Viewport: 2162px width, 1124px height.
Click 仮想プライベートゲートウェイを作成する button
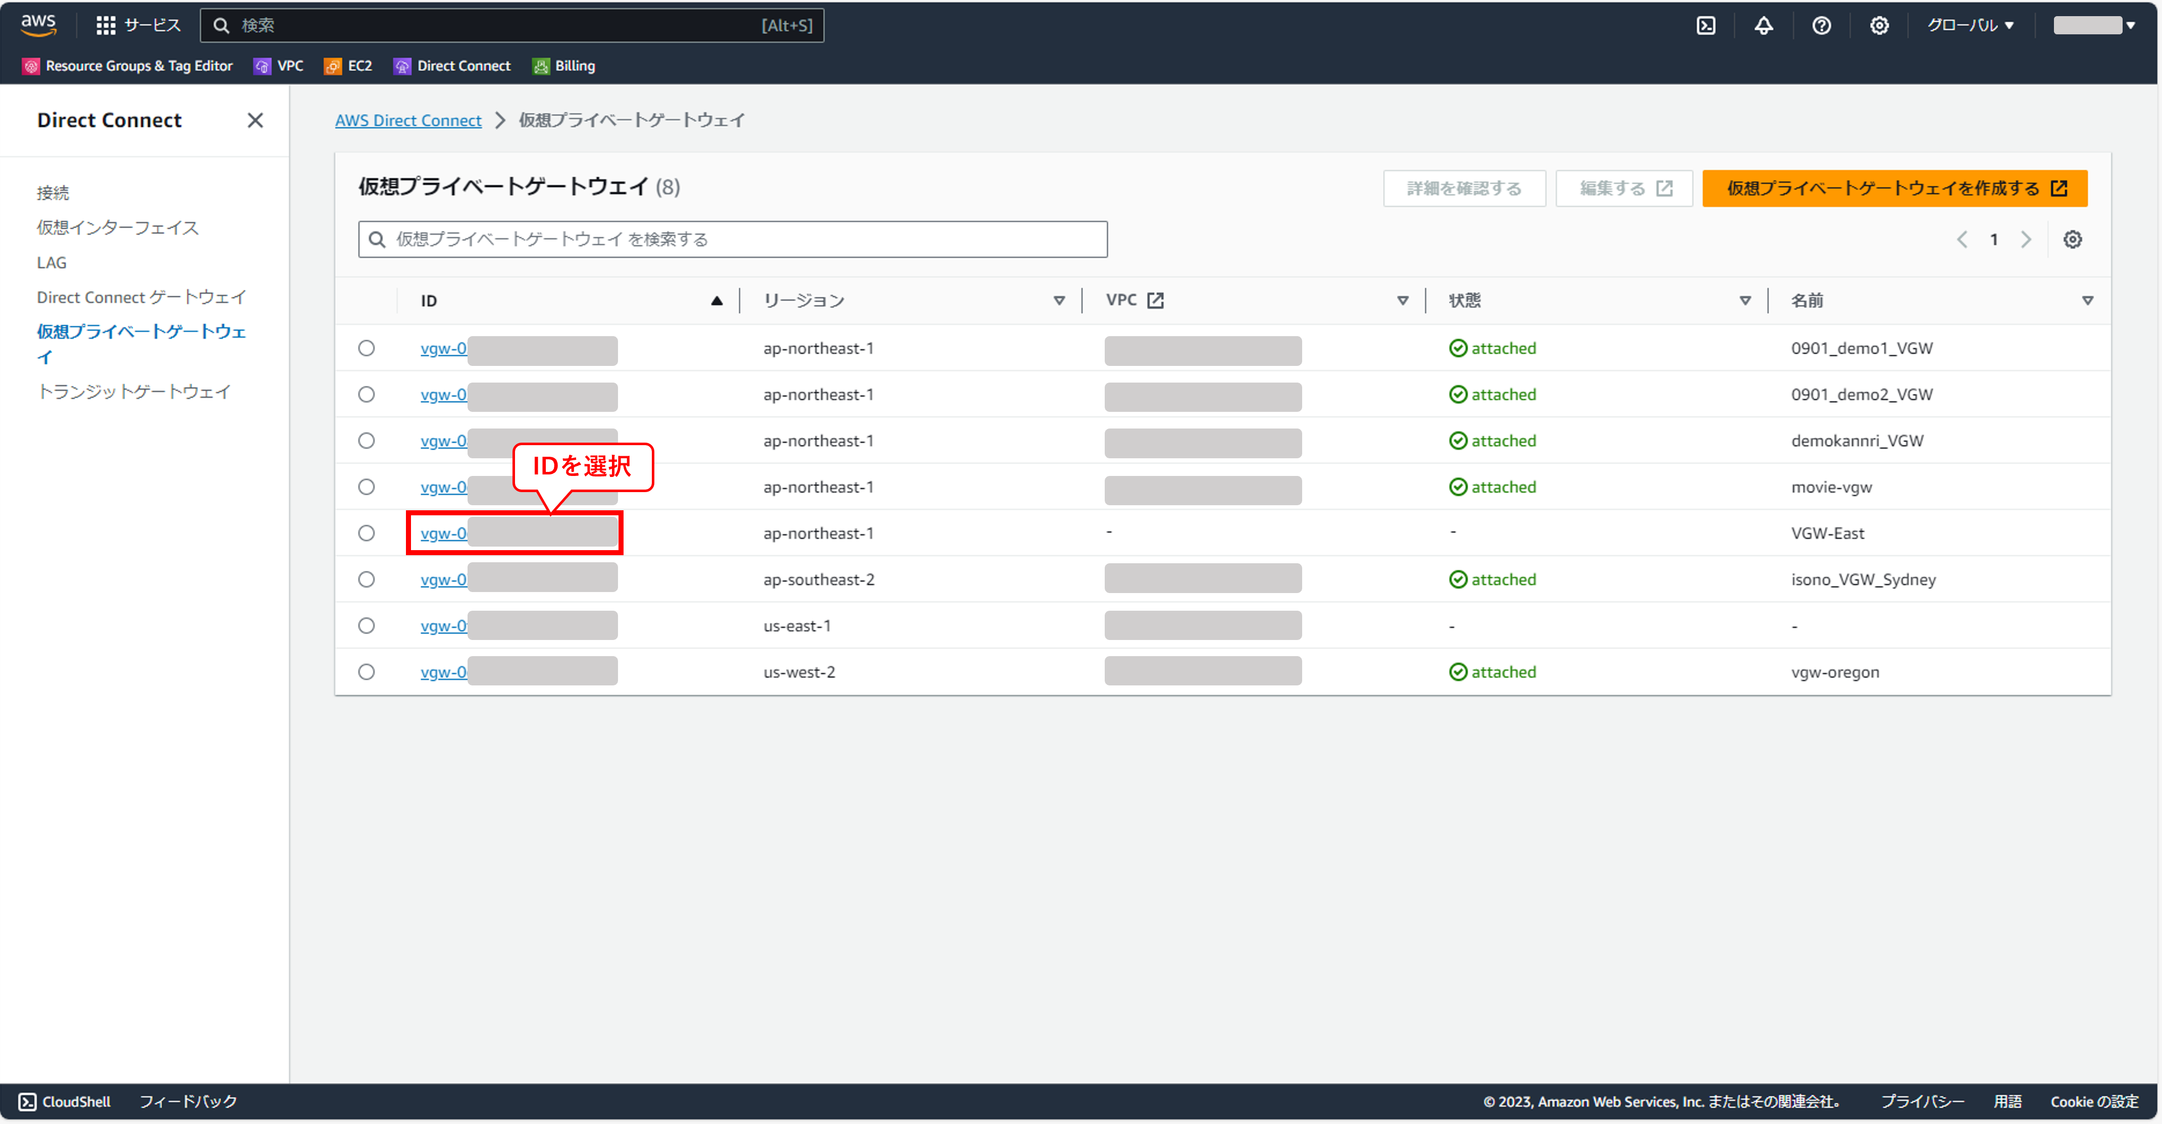pos(1894,188)
